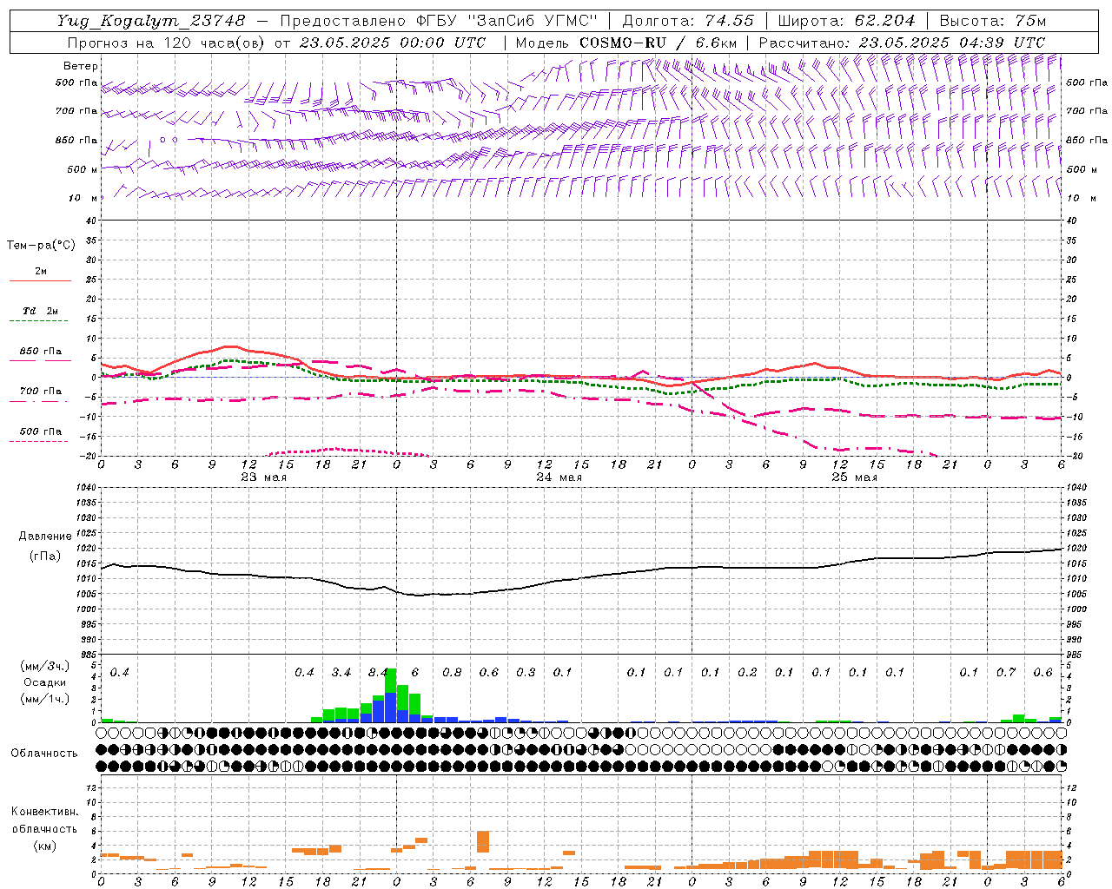Click the tallest orange convective cloud bar
Screen dimensions: 1112x889
point(483,841)
